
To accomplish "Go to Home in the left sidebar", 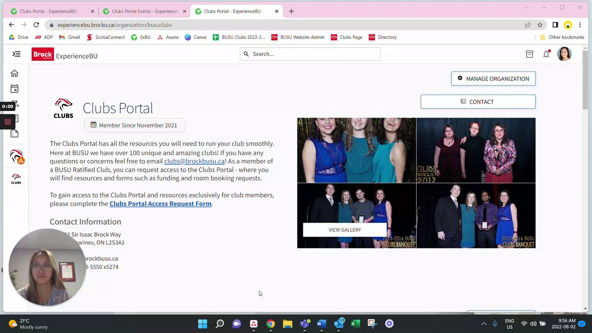I will coord(14,73).
